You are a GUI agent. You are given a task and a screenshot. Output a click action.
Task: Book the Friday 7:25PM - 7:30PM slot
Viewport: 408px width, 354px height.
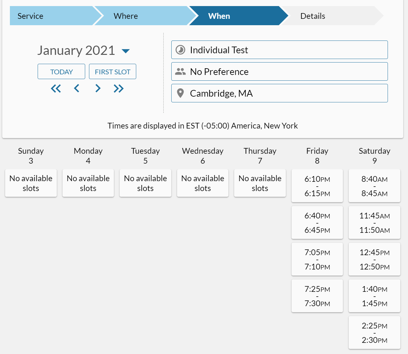317,296
